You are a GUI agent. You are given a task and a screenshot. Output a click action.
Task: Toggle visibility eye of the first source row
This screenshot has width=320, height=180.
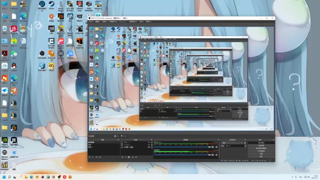coord(149,142)
